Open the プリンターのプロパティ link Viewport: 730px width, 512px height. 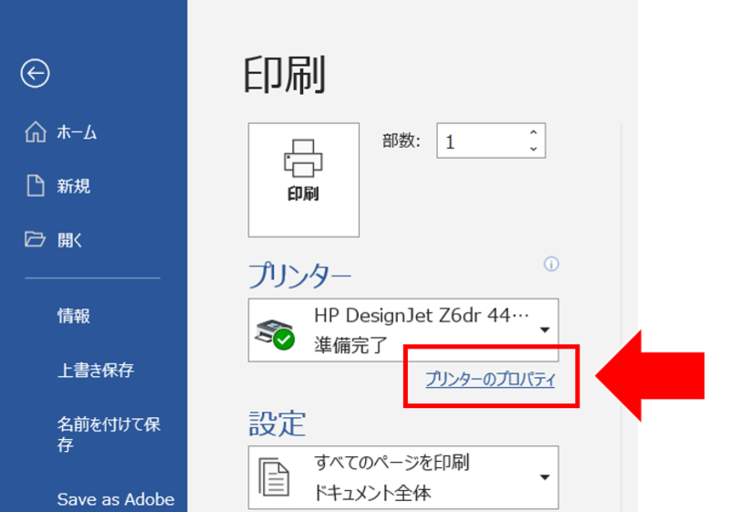(x=490, y=380)
